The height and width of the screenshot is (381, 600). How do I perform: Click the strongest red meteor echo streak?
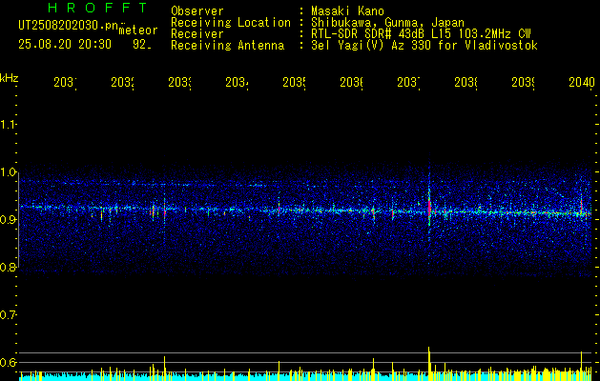pyautogui.click(x=429, y=207)
